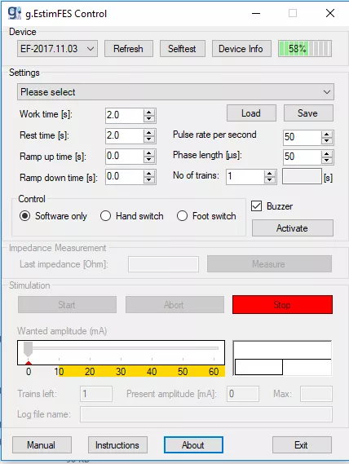
Task: Click the Wanted amplitude slider handle
Action: [x=28, y=349]
